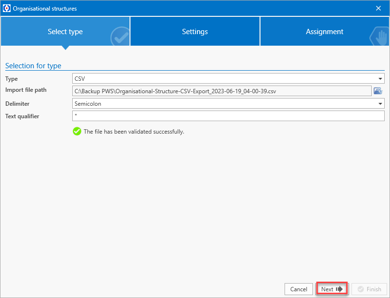Click the Next button label

[x=327, y=289]
